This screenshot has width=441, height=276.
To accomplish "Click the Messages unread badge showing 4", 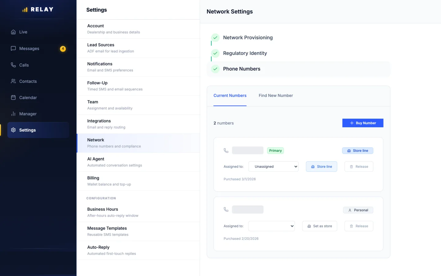I will (x=63, y=48).
